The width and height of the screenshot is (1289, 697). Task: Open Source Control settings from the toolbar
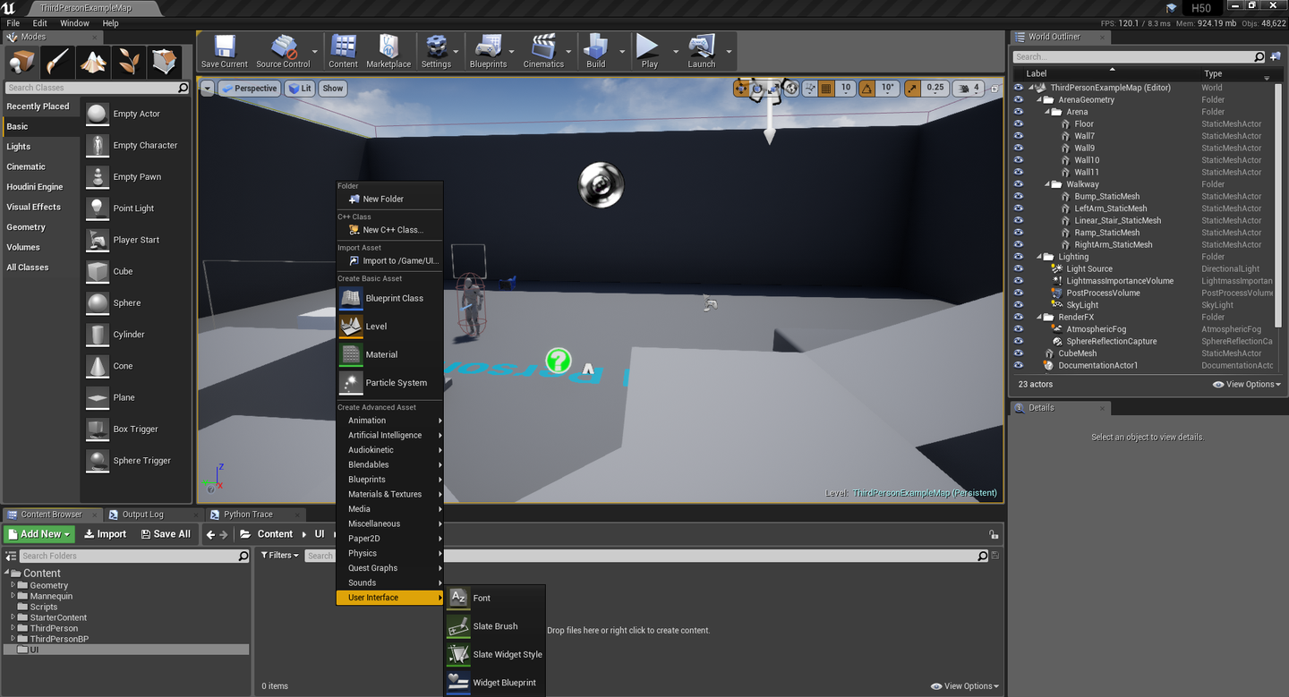point(286,51)
